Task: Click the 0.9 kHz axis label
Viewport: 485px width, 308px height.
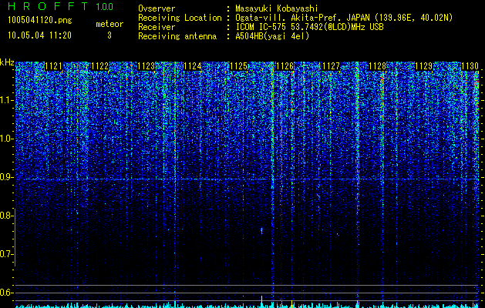Action: 6,177
